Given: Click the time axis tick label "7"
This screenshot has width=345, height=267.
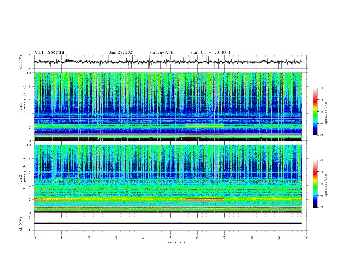Looking at the screenshot, I should (x=225, y=238).
